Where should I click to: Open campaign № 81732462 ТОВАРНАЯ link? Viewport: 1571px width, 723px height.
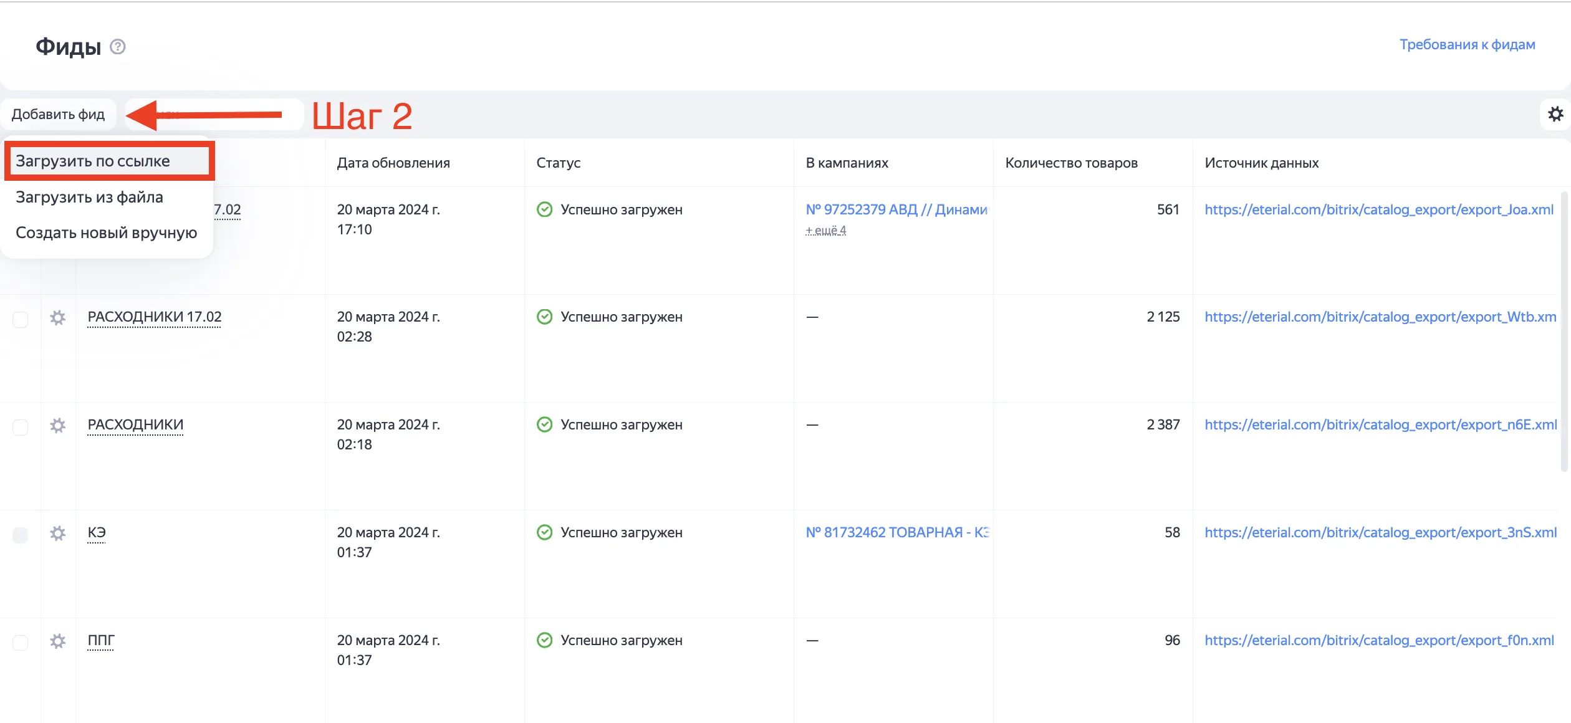coord(896,533)
